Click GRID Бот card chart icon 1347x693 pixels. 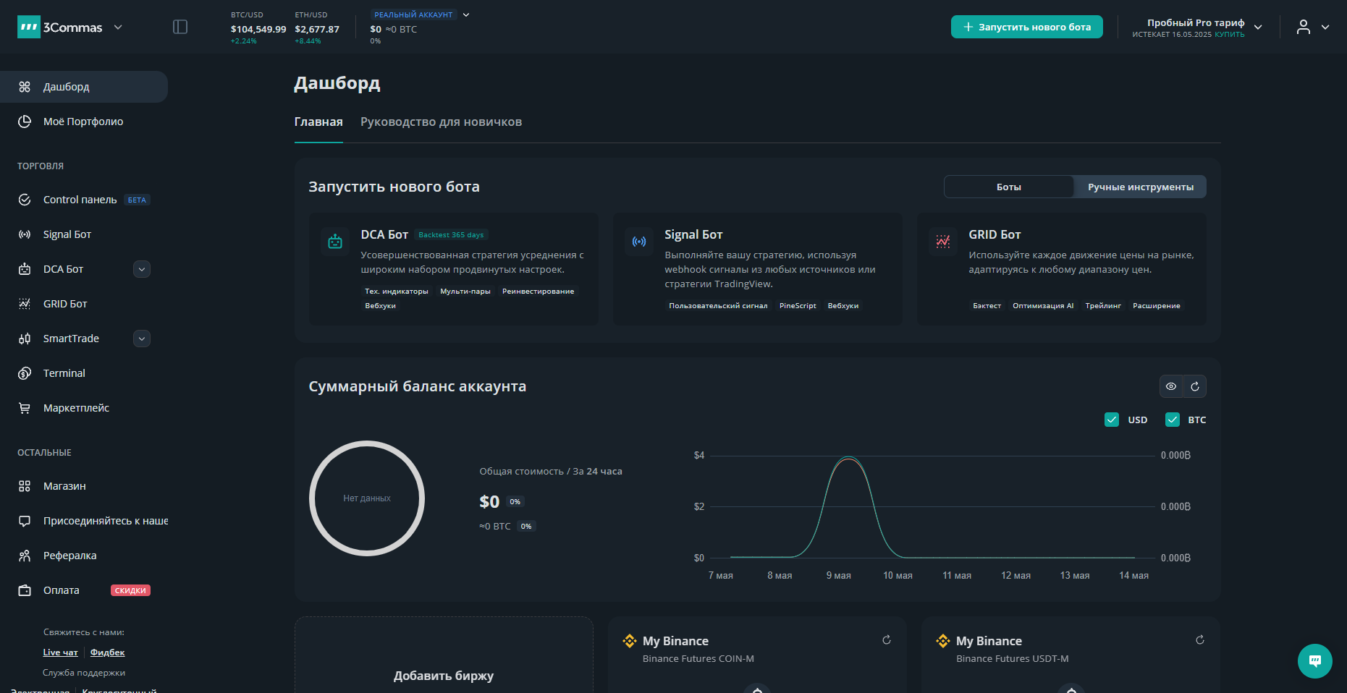click(943, 242)
